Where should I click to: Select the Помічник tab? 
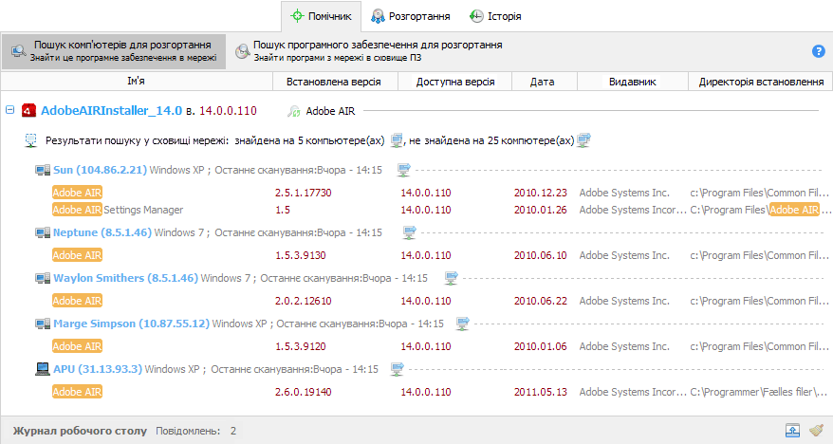321,16
